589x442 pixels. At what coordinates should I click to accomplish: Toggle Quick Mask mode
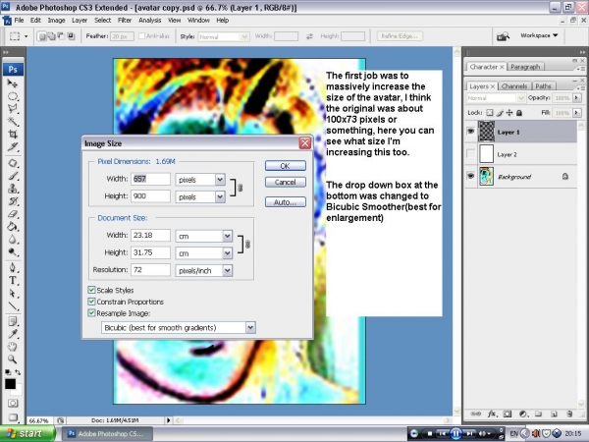pyautogui.click(x=13, y=404)
